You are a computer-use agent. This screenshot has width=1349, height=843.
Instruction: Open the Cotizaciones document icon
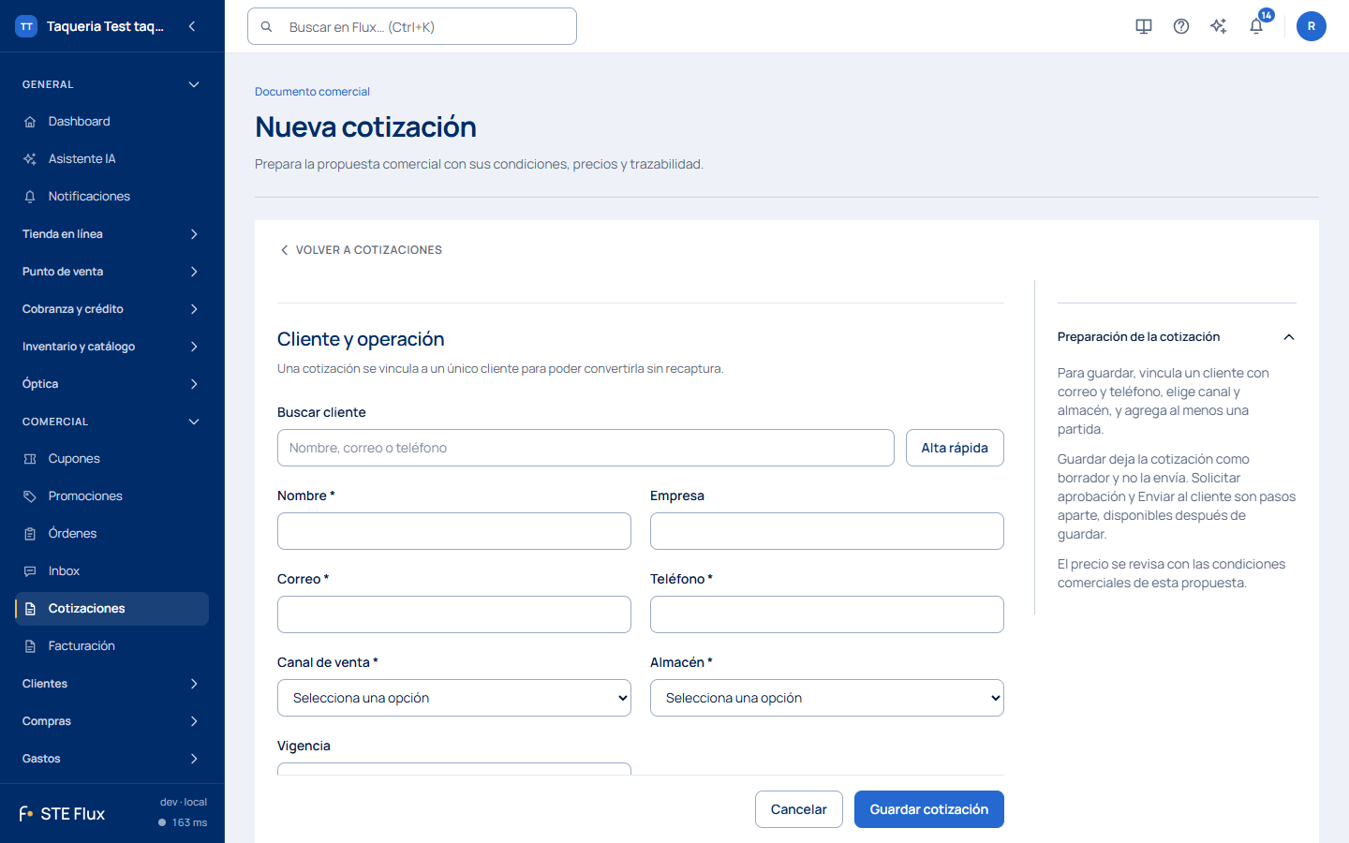[x=30, y=609]
